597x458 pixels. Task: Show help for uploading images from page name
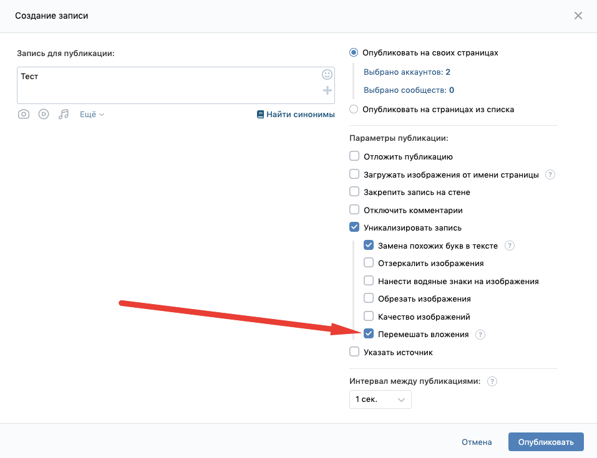pyautogui.click(x=550, y=174)
